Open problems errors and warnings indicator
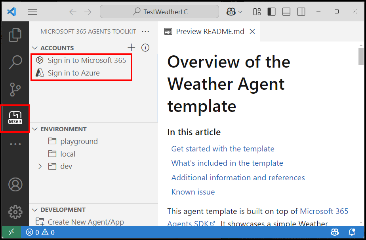 (x=40, y=232)
